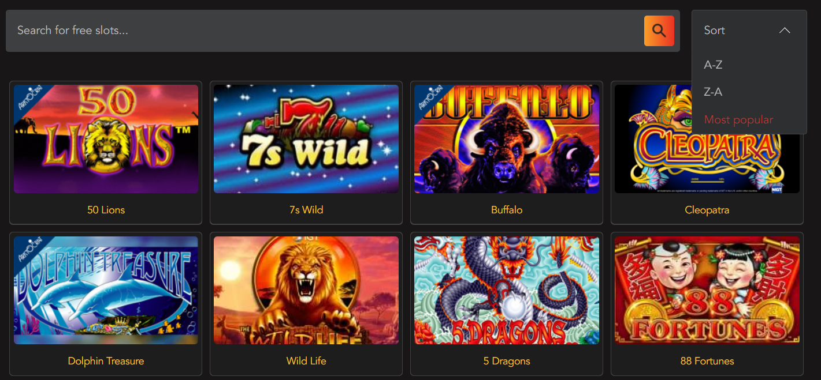The height and width of the screenshot is (380, 821).
Task: Focus the Search for free slots field
Action: tap(325, 31)
